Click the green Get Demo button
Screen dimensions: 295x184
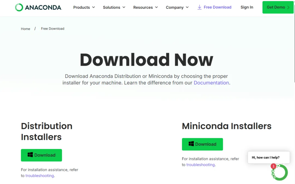pos(278,7)
